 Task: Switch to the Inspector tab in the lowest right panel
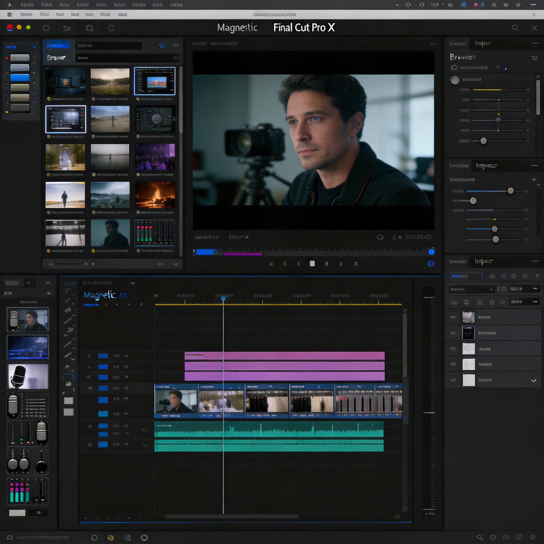pyautogui.click(x=484, y=261)
